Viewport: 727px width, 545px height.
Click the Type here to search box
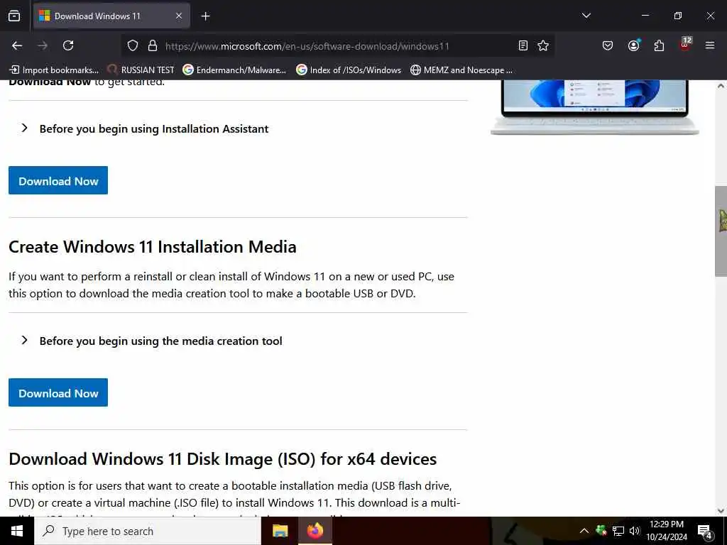click(x=148, y=531)
